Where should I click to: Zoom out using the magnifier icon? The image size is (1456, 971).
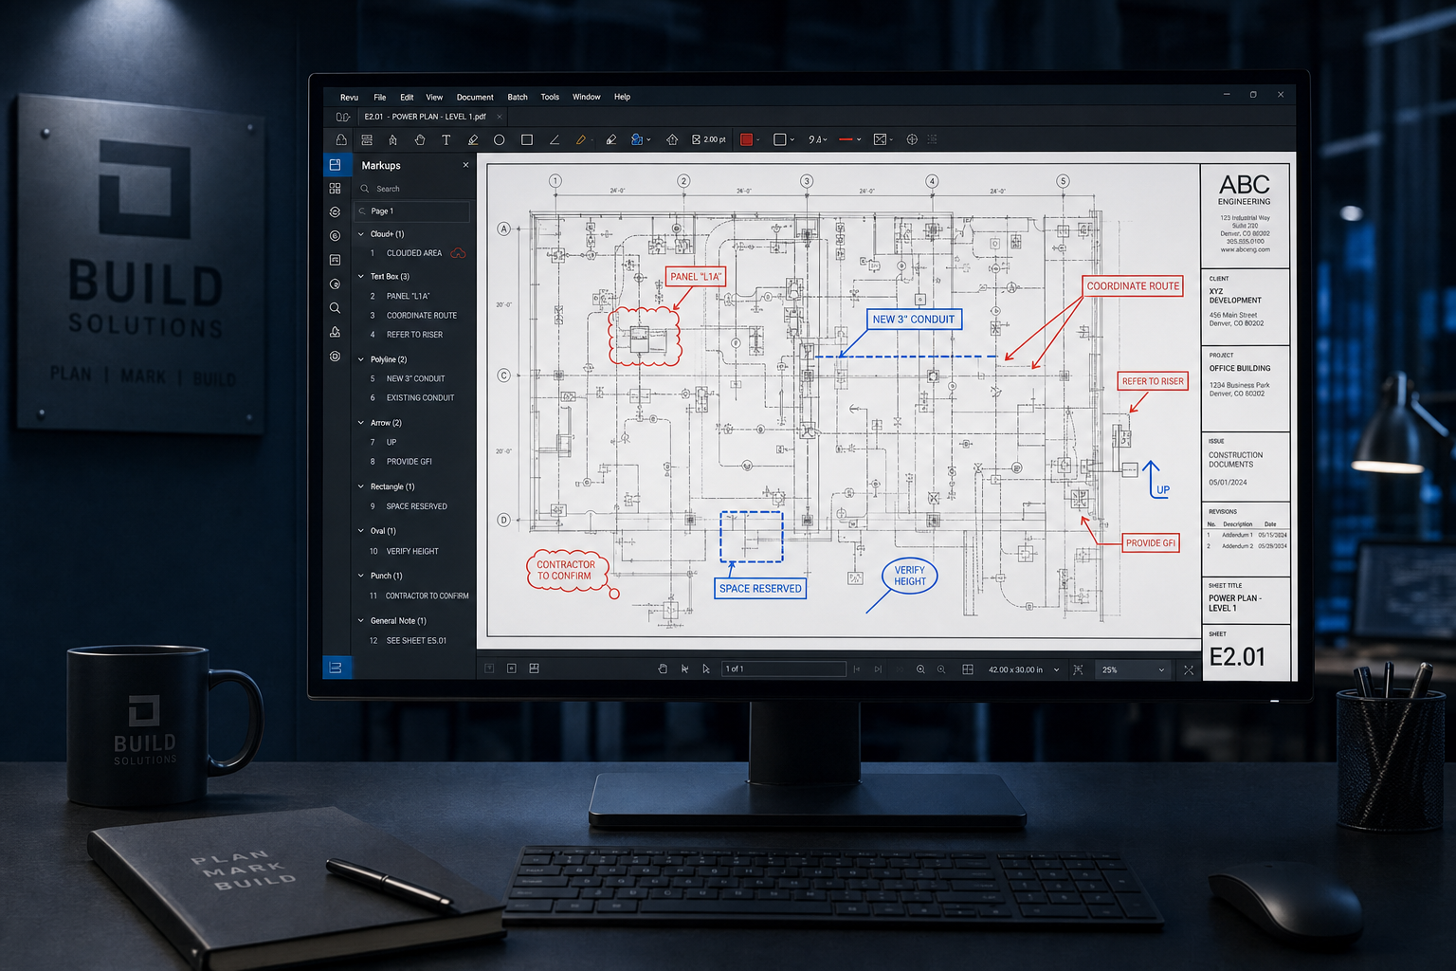click(941, 669)
